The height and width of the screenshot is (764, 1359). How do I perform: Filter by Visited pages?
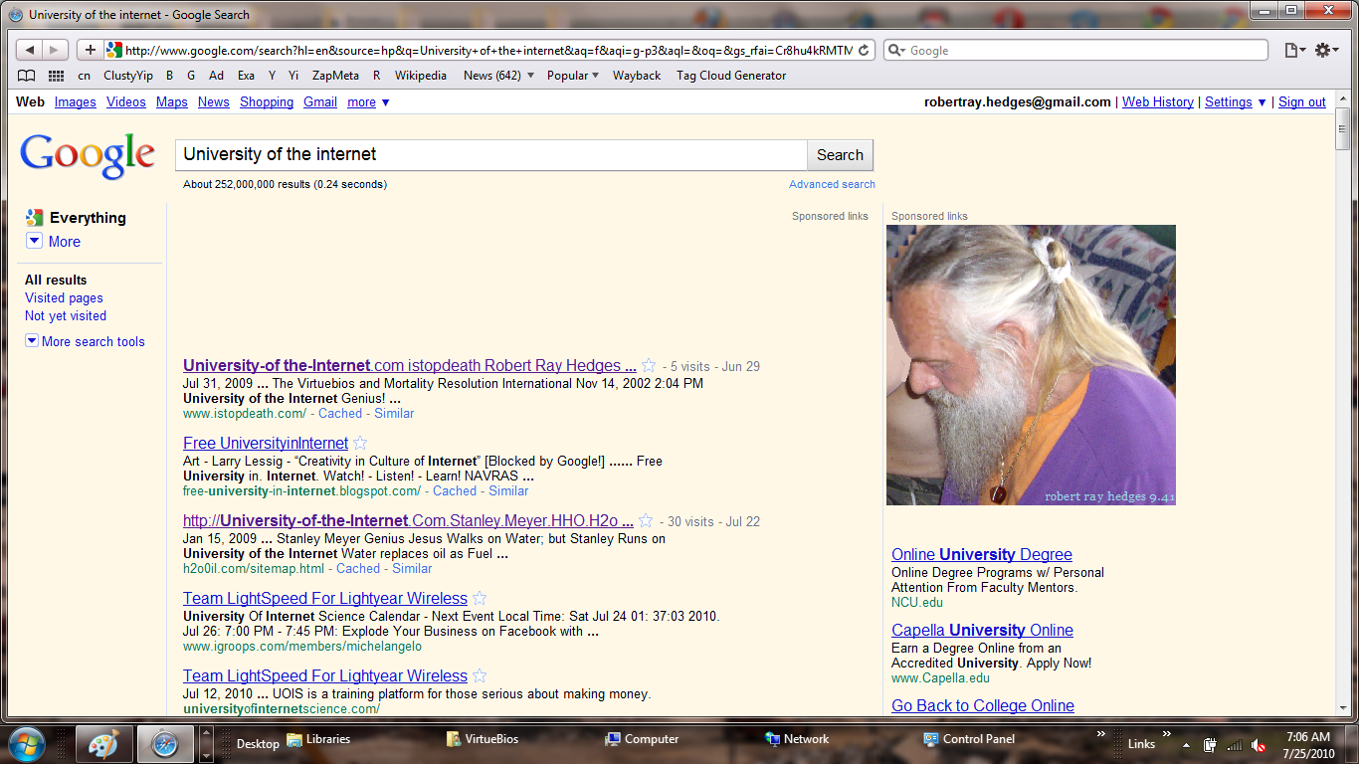click(x=64, y=298)
